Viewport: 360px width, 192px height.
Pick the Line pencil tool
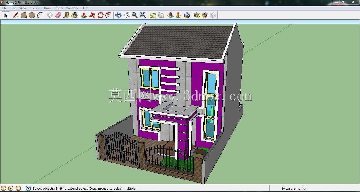[x=15, y=15]
